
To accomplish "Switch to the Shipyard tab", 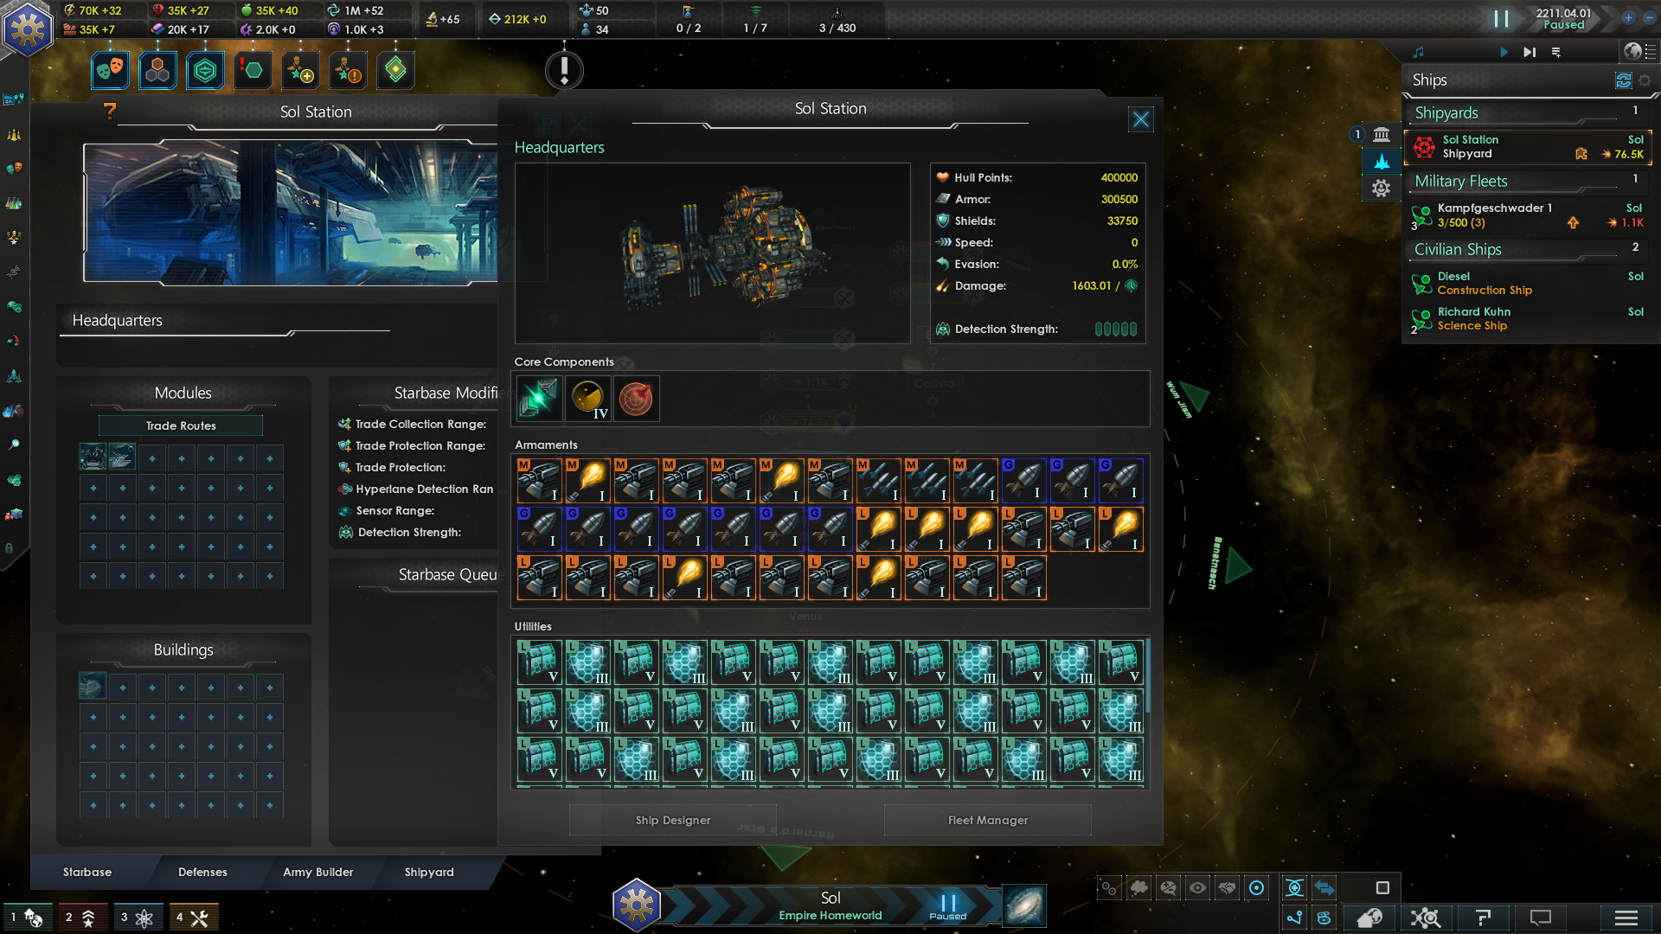I will point(429,872).
